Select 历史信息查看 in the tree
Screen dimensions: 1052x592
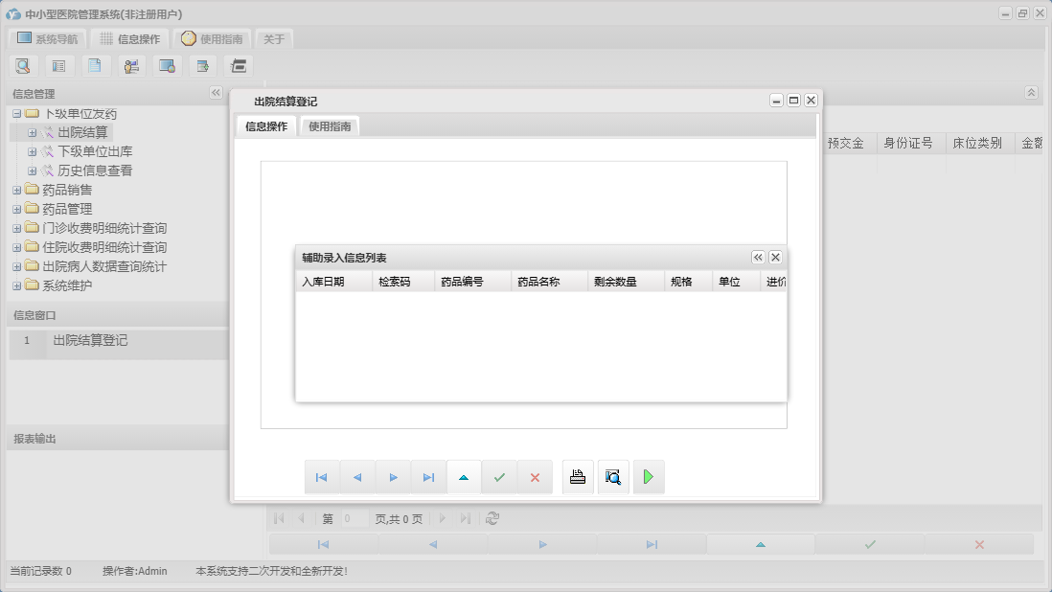[x=95, y=171]
